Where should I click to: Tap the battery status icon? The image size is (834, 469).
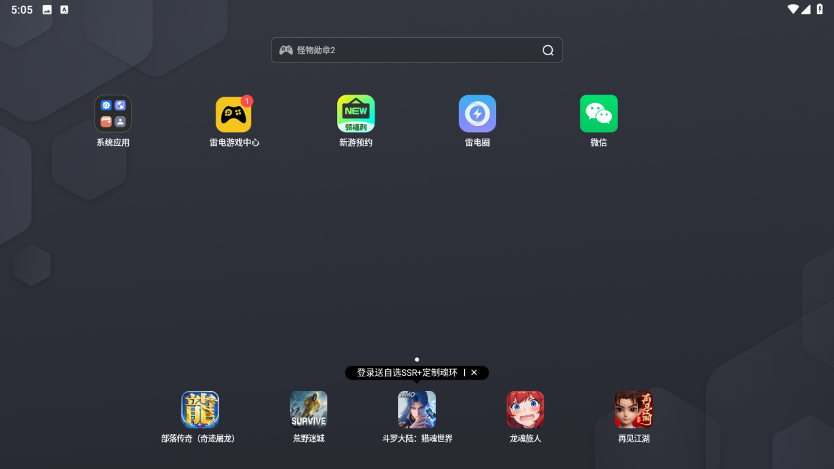tap(820, 9)
